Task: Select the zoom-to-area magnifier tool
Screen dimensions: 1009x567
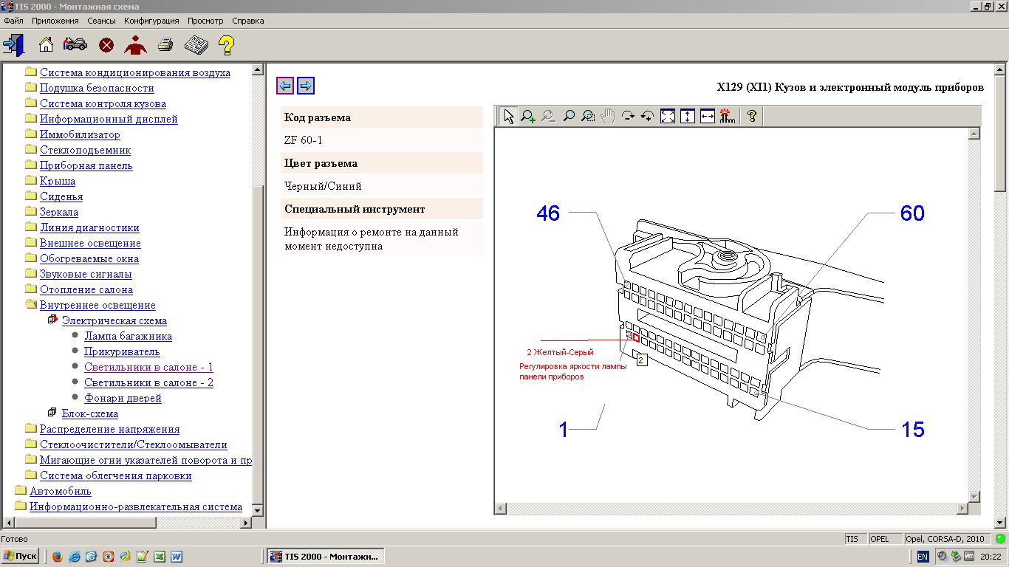Action: [588, 116]
